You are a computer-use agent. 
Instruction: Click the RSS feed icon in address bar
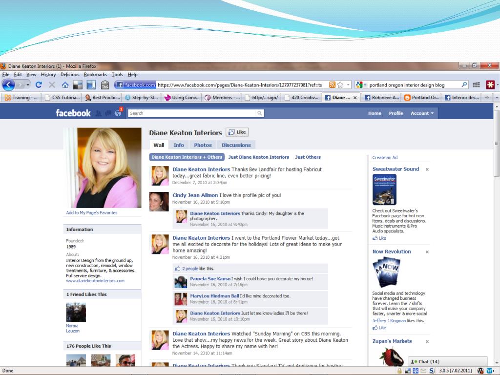tap(333, 85)
